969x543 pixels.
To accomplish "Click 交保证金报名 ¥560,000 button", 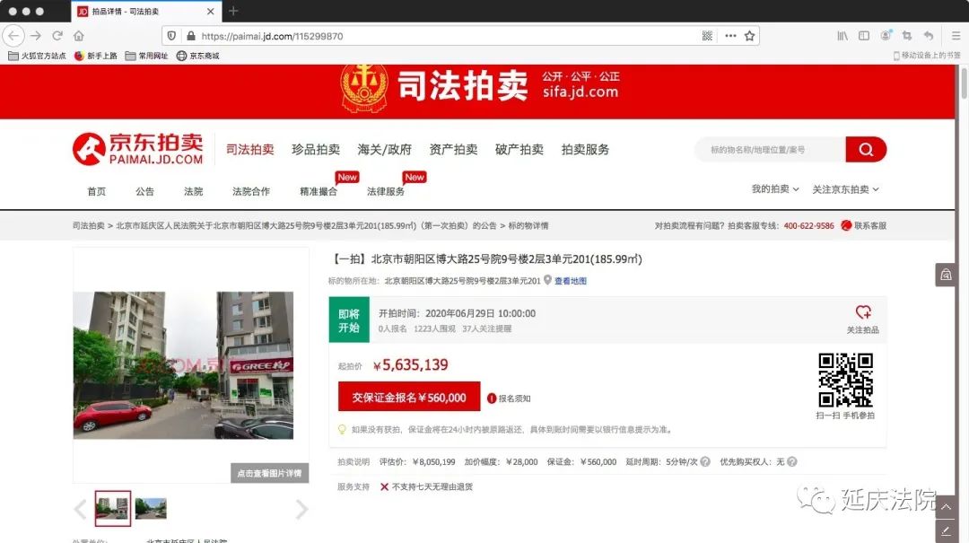I will pos(409,397).
